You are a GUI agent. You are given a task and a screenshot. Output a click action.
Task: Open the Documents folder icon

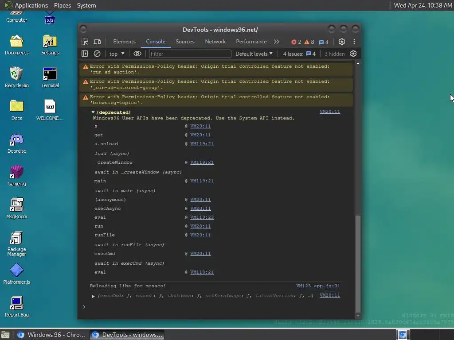click(x=16, y=45)
